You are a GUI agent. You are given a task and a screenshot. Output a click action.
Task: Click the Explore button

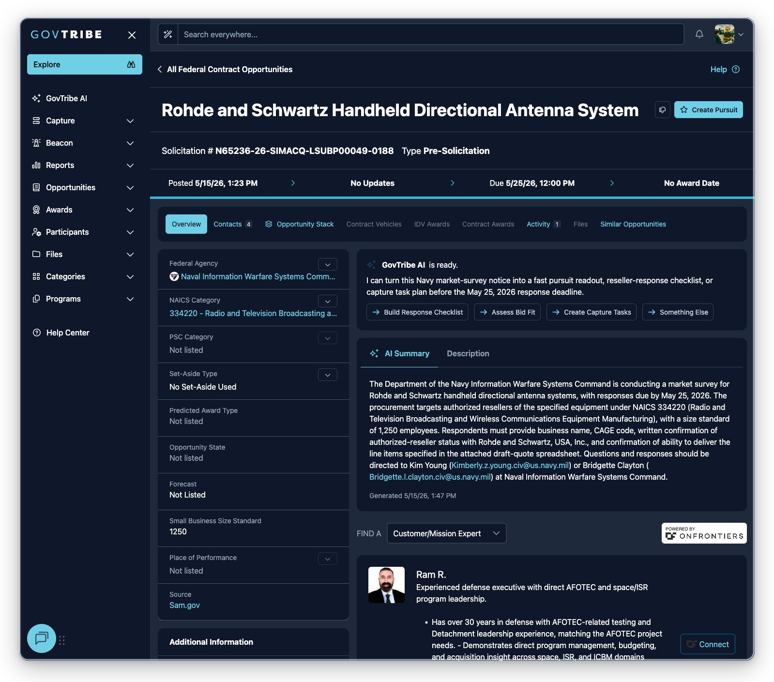85,64
